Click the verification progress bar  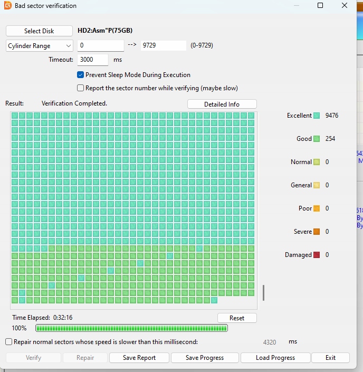(139, 328)
